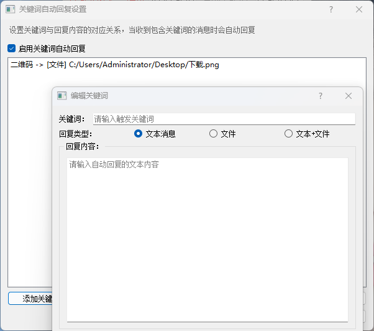Close the 编辑关键词 dialog
This screenshot has height=331, width=374.
point(349,96)
